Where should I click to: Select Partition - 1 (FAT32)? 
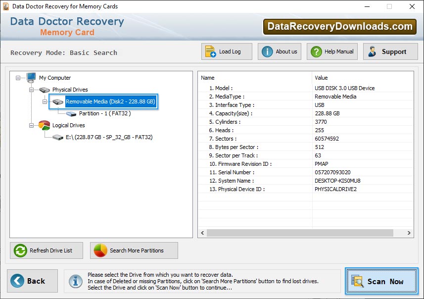click(x=105, y=113)
